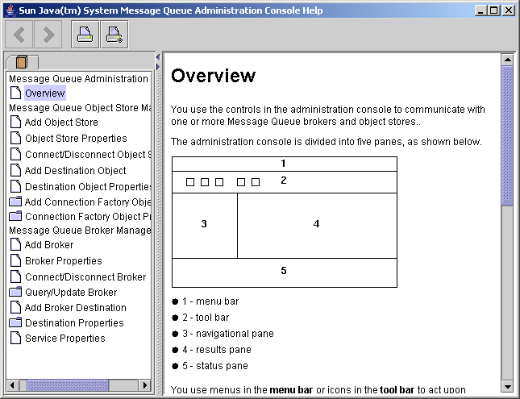The height and width of the screenshot is (399, 520).
Task: Minimize the Help window
Action: point(480,10)
